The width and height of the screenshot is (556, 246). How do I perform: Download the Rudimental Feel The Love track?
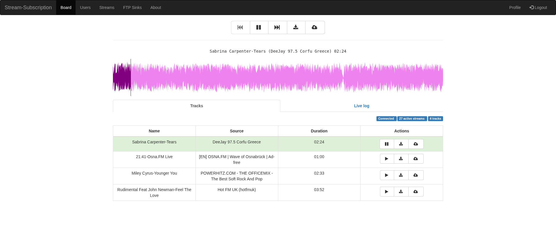pyautogui.click(x=401, y=192)
